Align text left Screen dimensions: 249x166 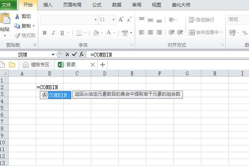coord(141,33)
